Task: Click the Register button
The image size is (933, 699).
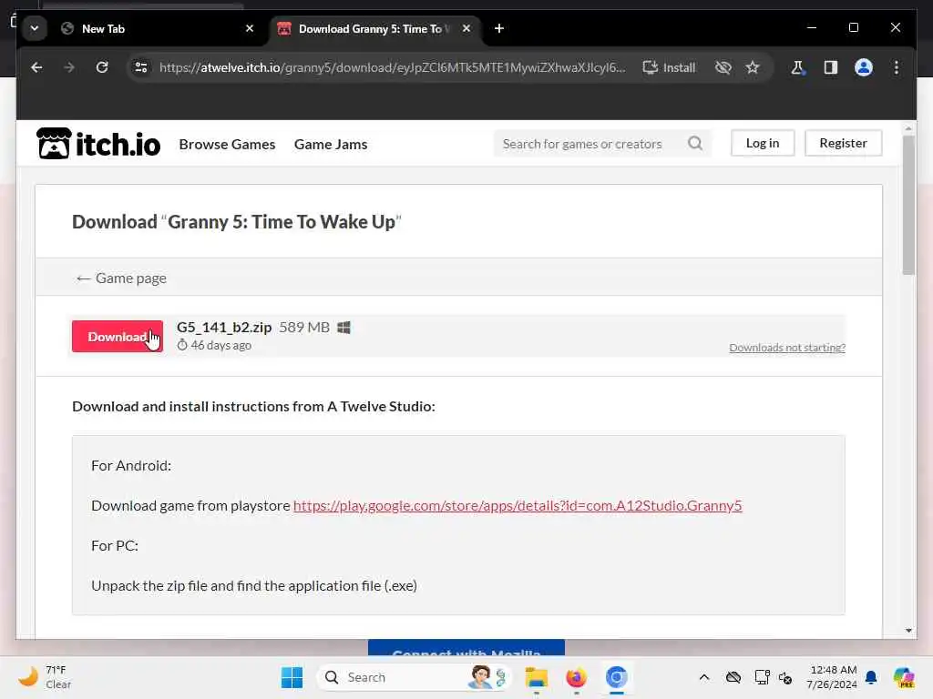Action: (x=843, y=143)
